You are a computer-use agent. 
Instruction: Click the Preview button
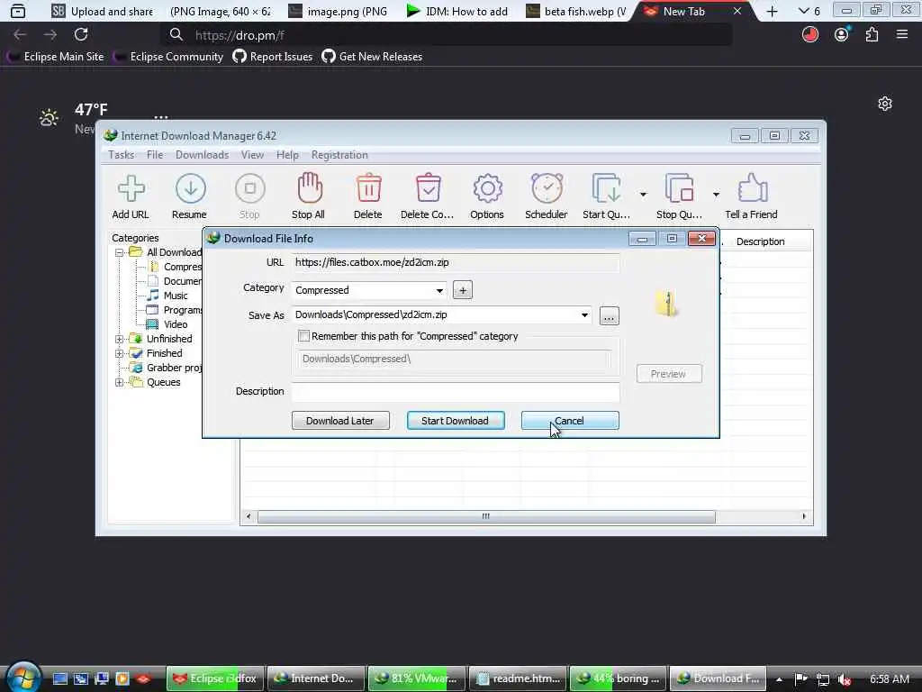[669, 374]
